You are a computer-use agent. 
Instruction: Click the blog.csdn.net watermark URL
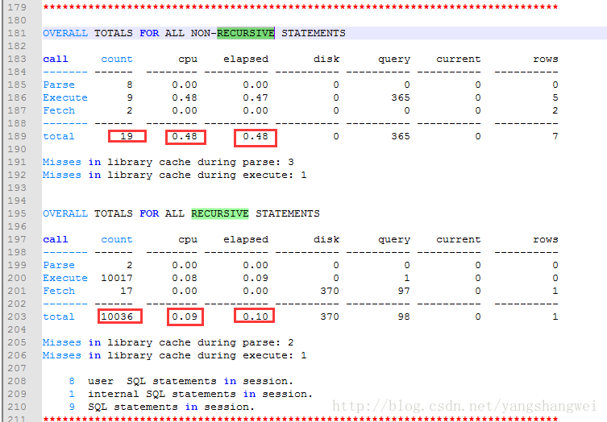click(464, 408)
